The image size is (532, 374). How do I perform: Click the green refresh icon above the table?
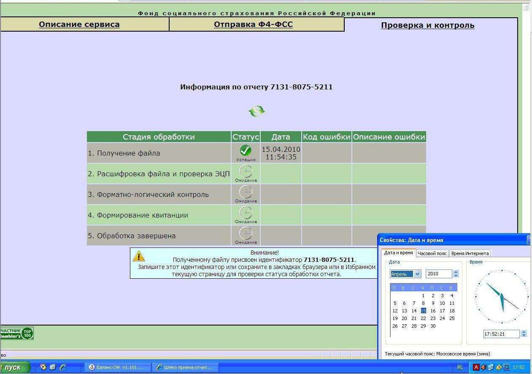[257, 111]
